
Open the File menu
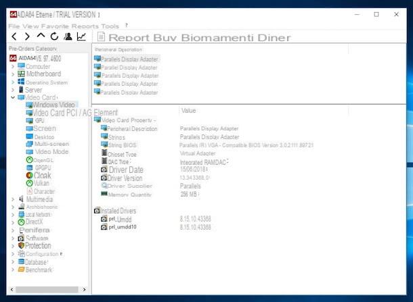14,26
